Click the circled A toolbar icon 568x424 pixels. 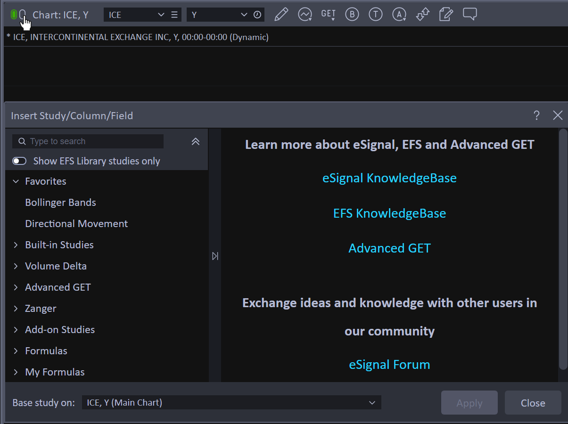pyautogui.click(x=399, y=15)
